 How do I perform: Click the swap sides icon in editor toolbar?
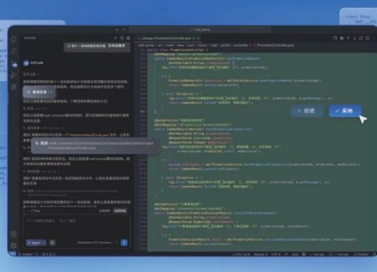pos(361,38)
